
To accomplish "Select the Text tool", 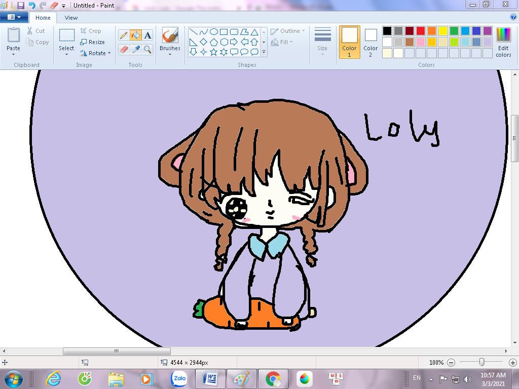I will pyautogui.click(x=147, y=35).
